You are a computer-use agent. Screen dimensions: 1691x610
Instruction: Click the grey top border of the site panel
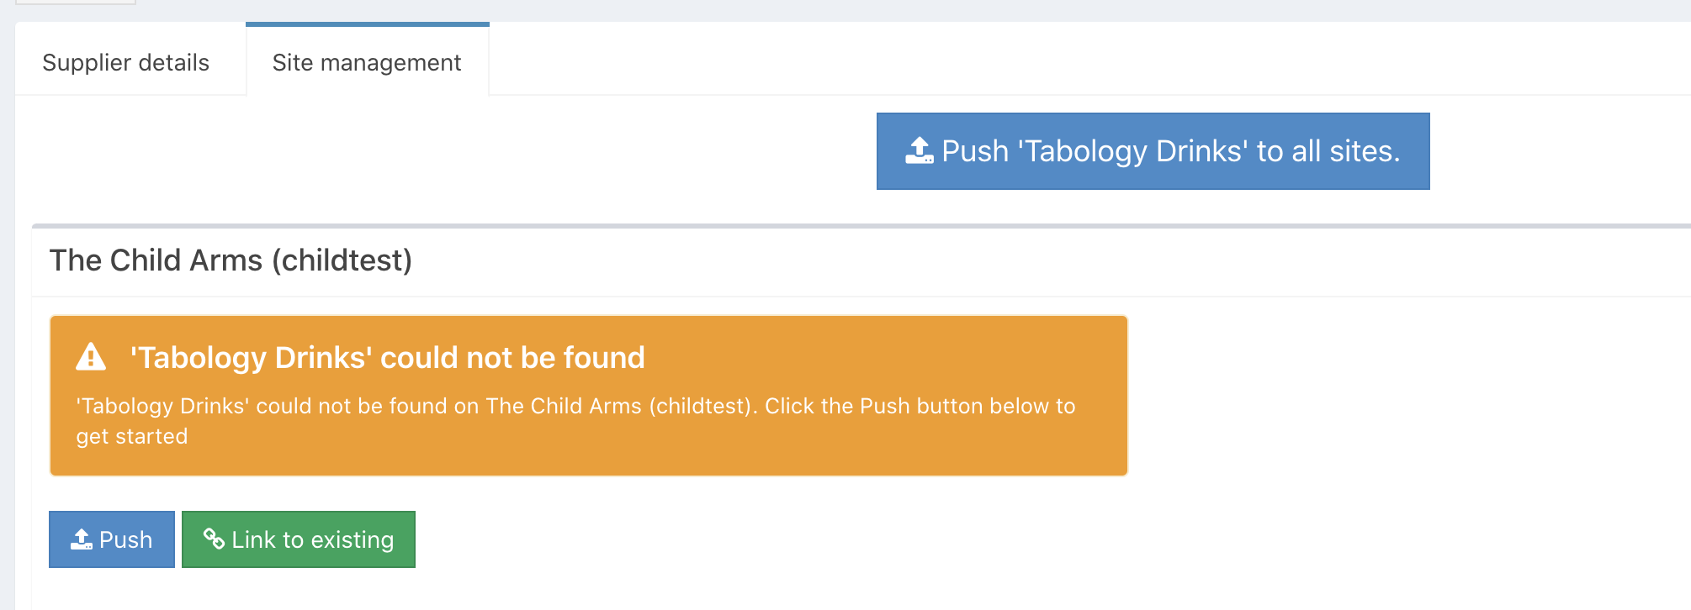[x=841, y=226]
